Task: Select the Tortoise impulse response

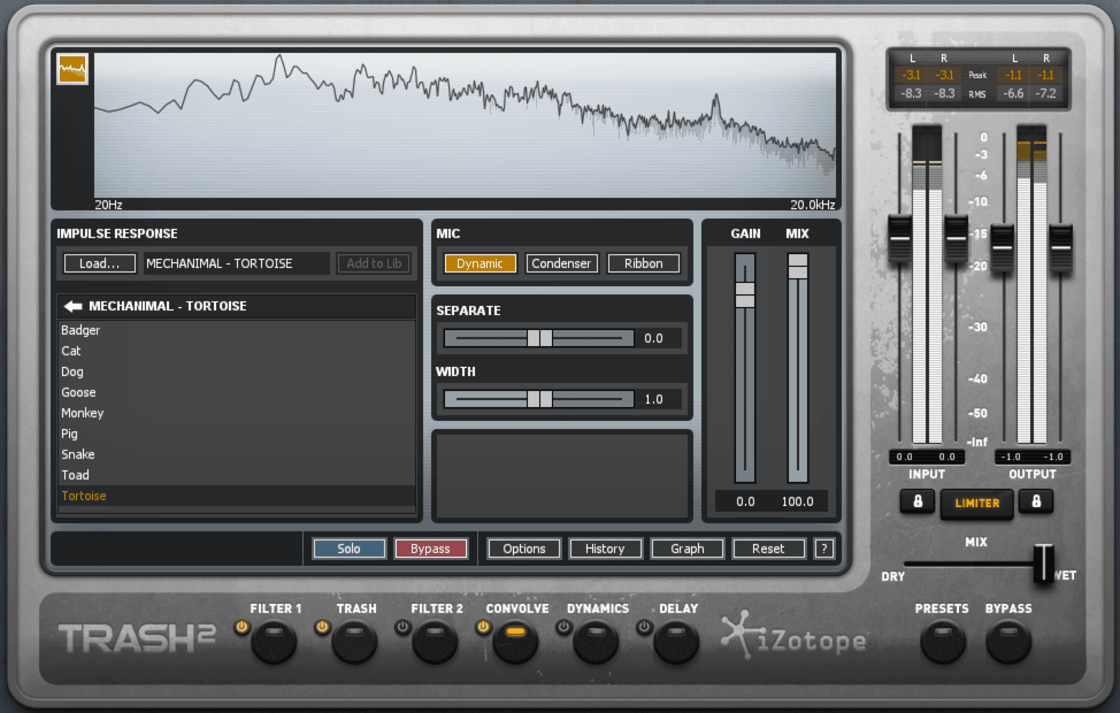Action: 236,496
